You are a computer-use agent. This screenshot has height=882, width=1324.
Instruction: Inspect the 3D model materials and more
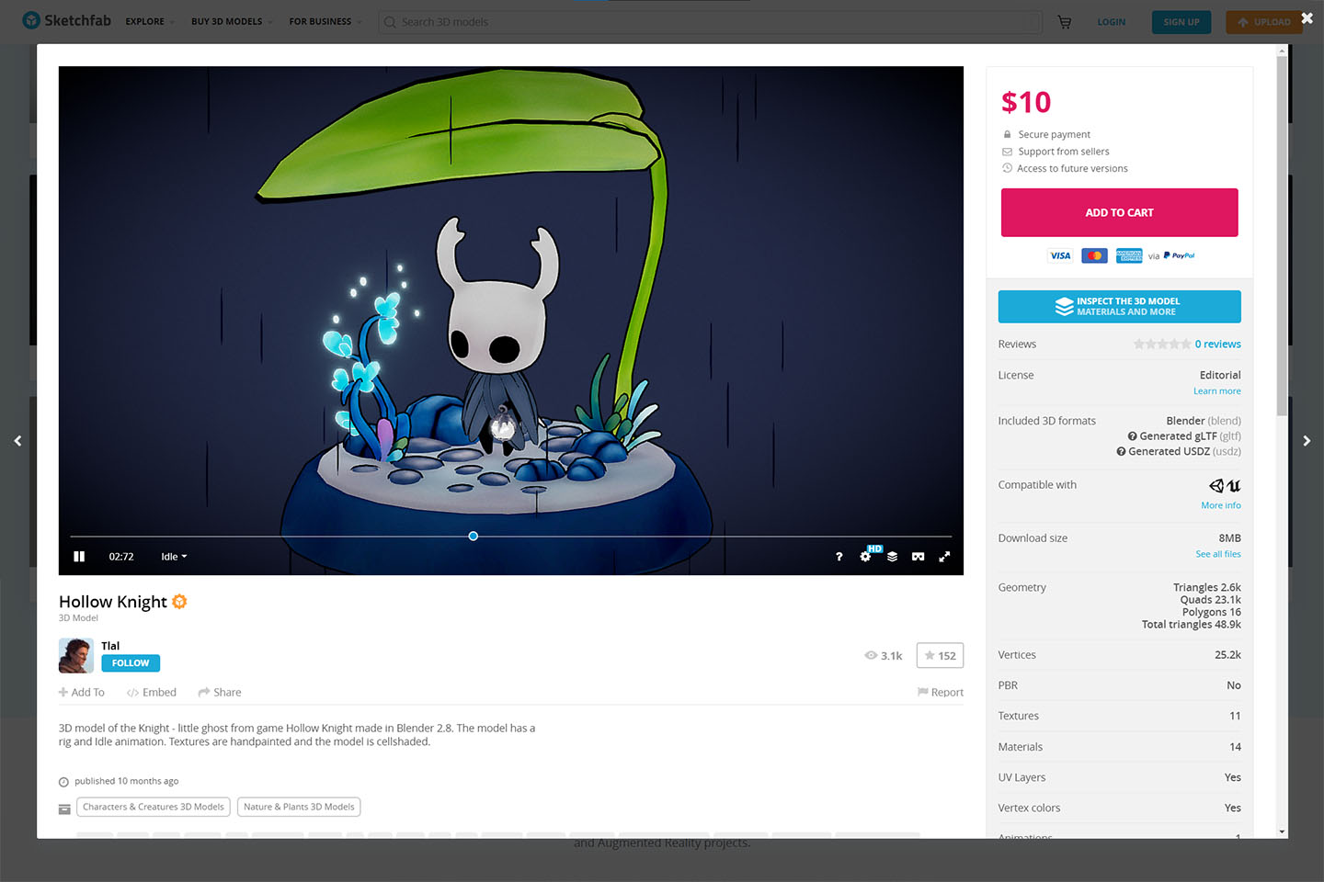point(1119,307)
